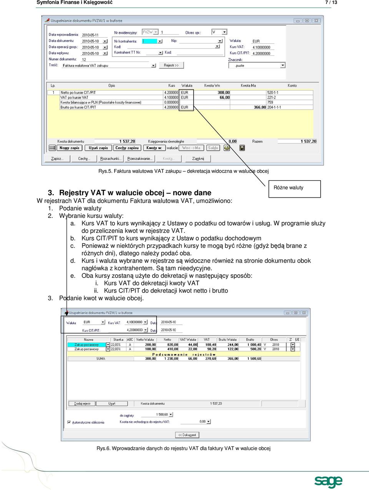Expand the do zapłaty 1 500,60 dropdown
The width and height of the screenshot is (369, 490).
[171, 414]
